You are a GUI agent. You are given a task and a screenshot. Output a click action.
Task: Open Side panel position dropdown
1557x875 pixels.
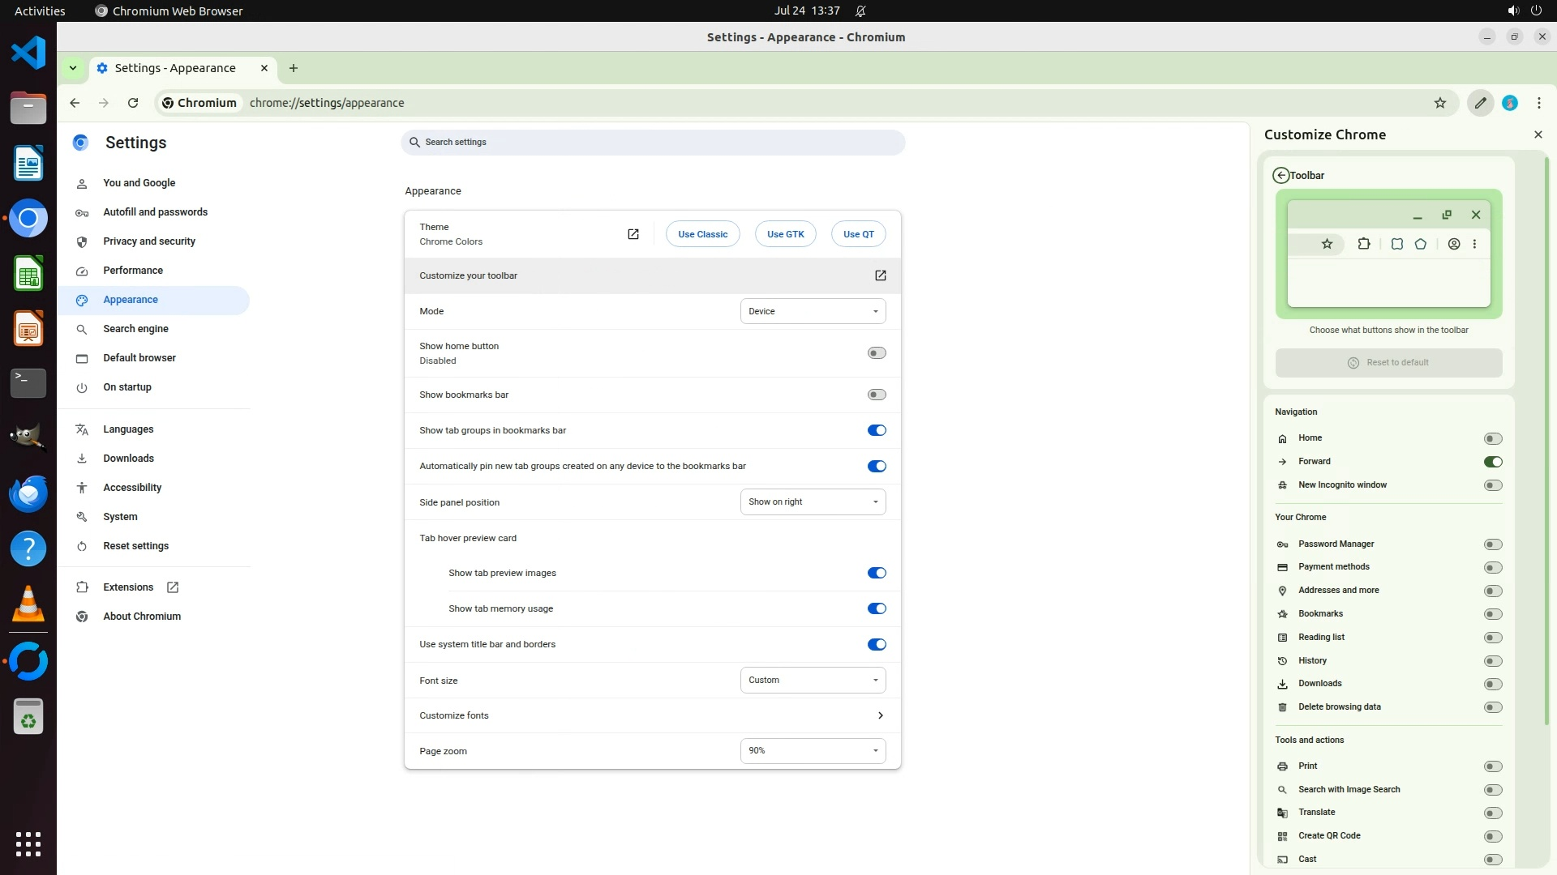pyautogui.click(x=813, y=502)
